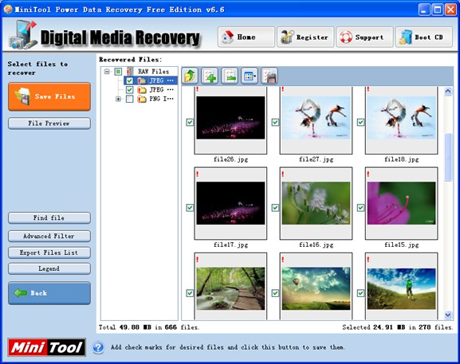Click the vertical scrollbar thumb

[448, 157]
